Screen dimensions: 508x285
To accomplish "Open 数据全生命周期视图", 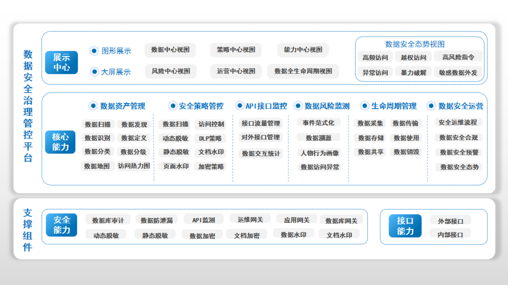I will pyautogui.click(x=303, y=71).
